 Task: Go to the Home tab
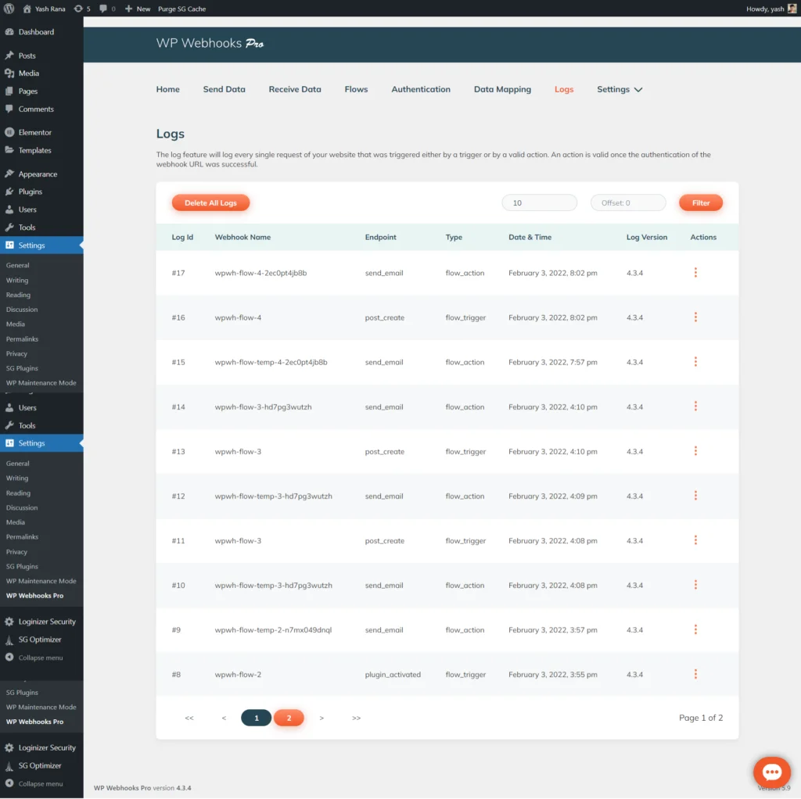pyautogui.click(x=167, y=89)
